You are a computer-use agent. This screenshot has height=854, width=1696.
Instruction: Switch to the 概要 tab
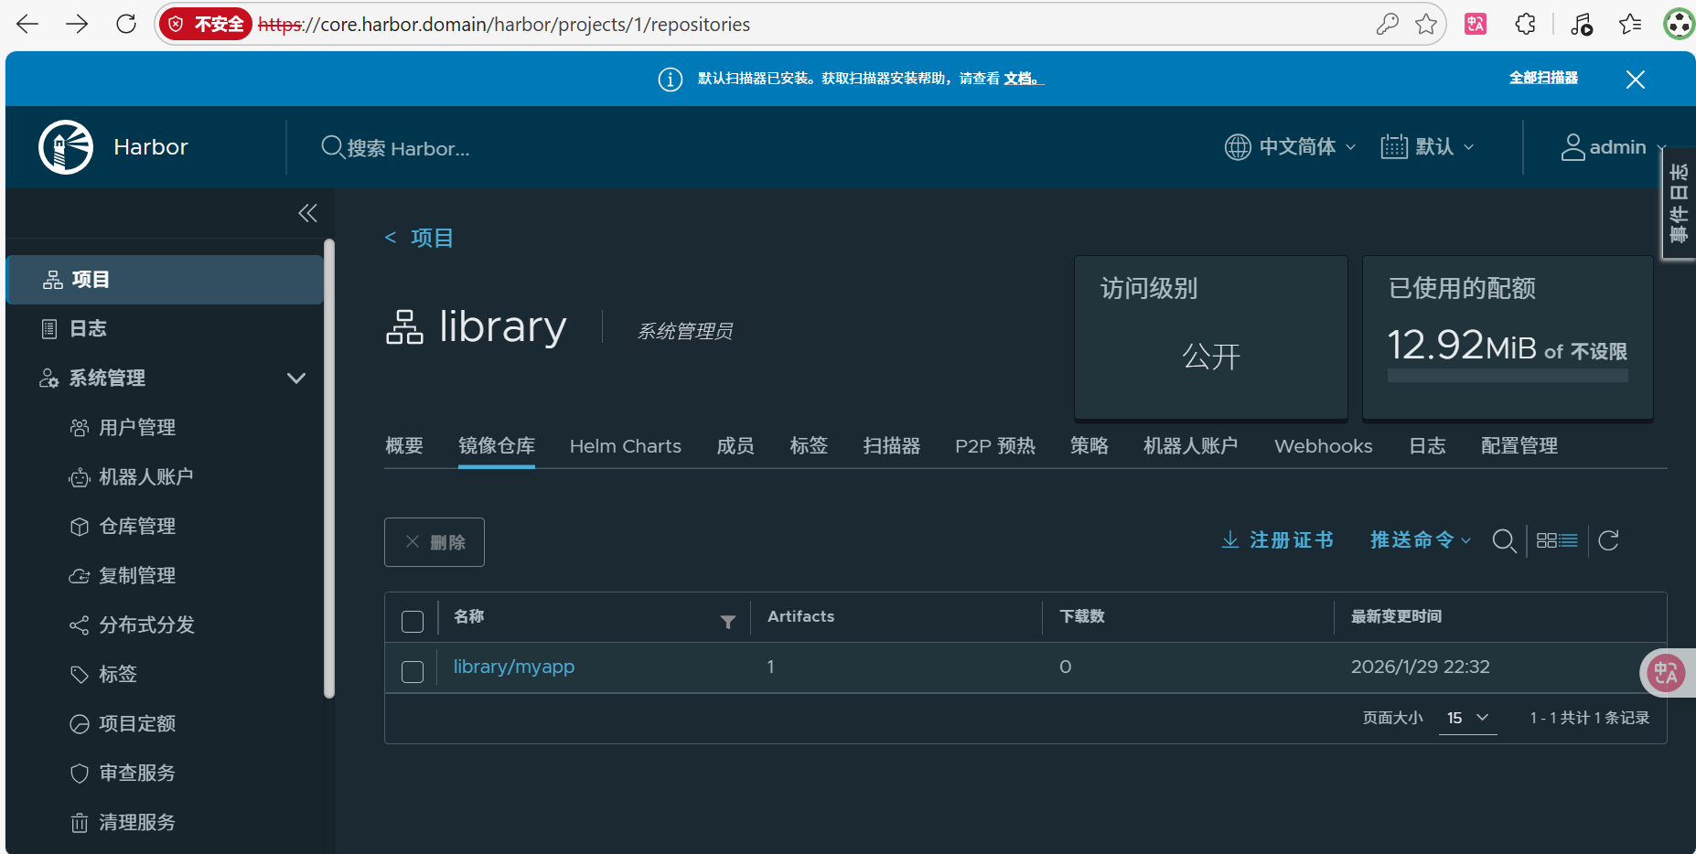point(404,446)
